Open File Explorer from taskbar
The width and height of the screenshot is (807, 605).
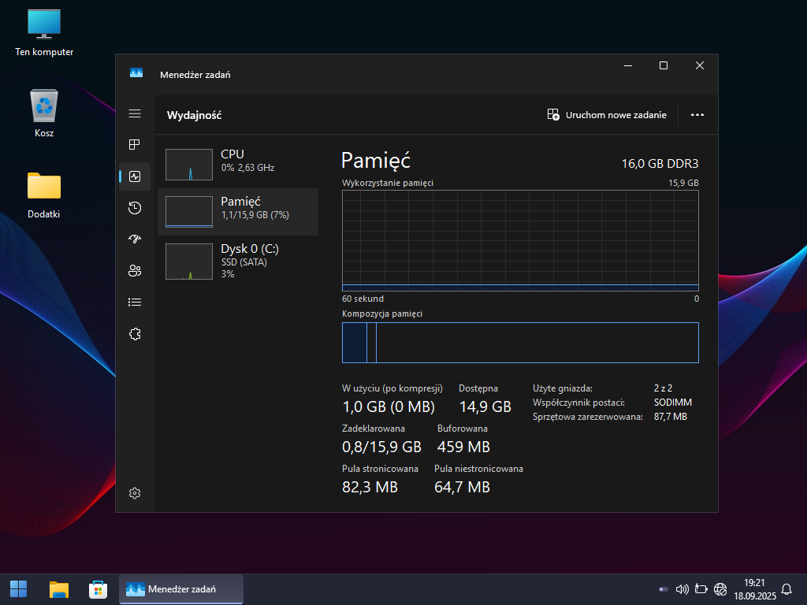click(x=59, y=589)
